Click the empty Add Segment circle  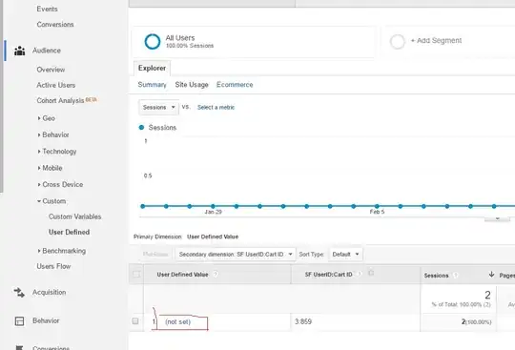398,41
